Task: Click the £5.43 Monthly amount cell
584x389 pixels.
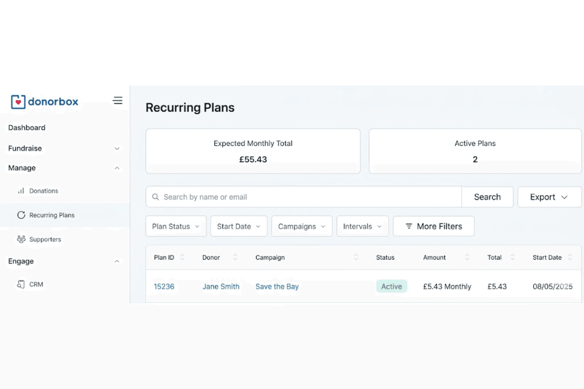Action: [447, 287]
